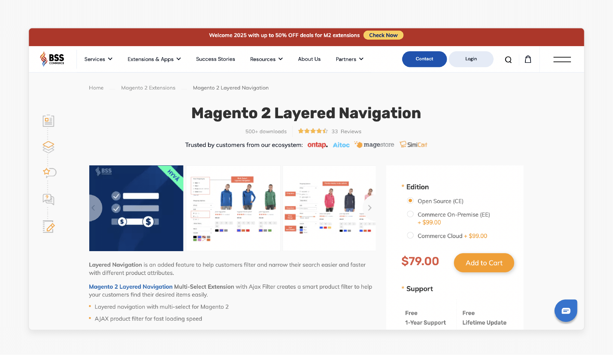This screenshot has height=355, width=613.
Task: Open the HYVA blue banner thumbnail
Action: [136, 208]
